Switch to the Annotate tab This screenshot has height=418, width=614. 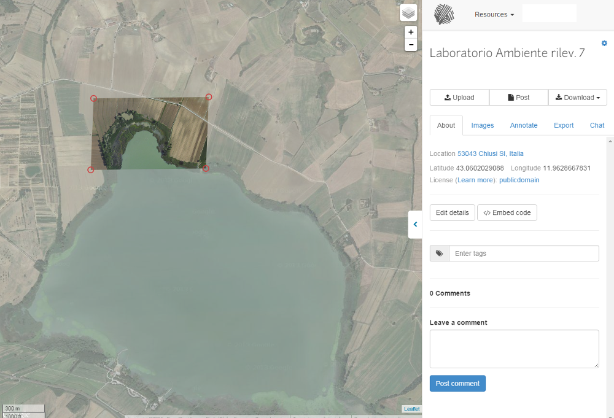(x=524, y=125)
